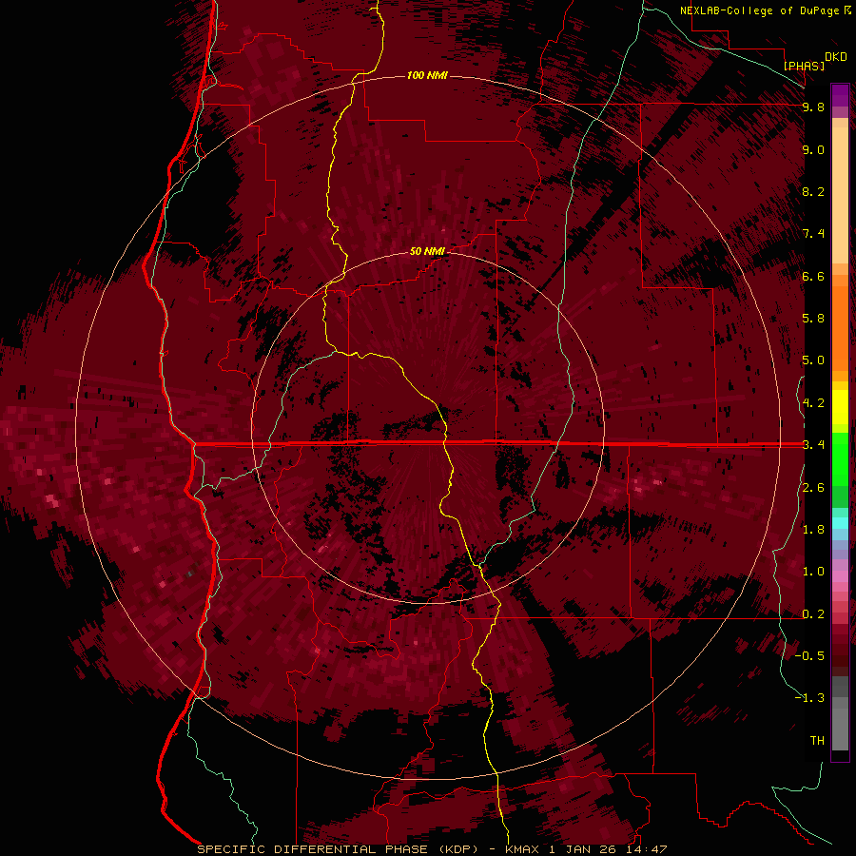Click the NEXLAB-College of DuPage title text
This screenshot has height=856, width=856.
coord(759,10)
